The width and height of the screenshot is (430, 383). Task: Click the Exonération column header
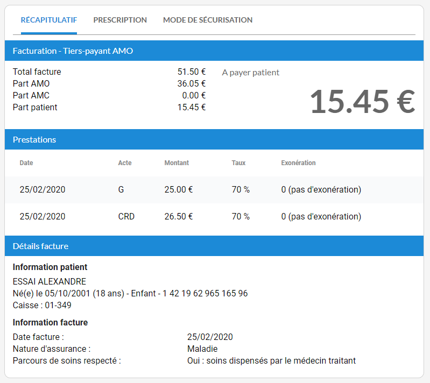coord(298,163)
